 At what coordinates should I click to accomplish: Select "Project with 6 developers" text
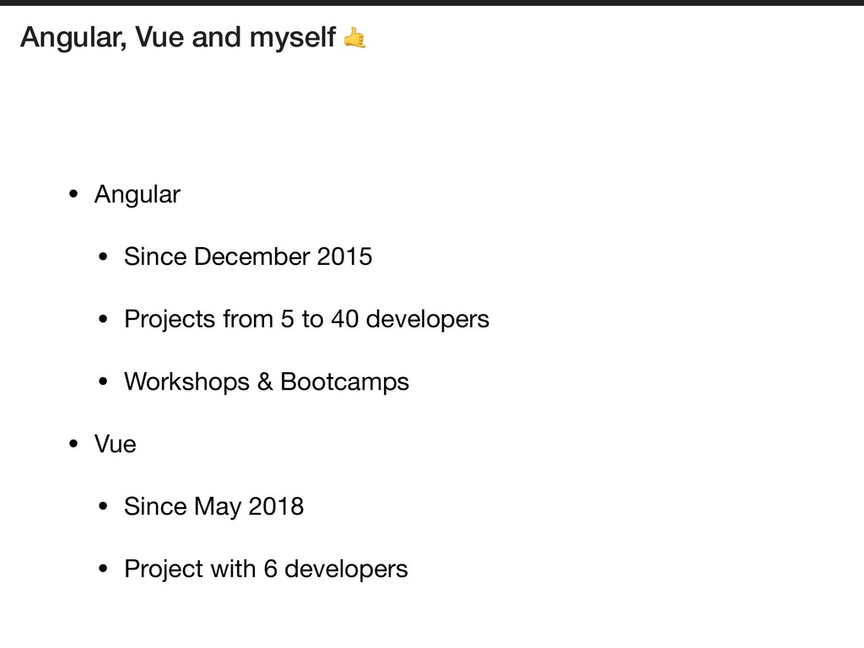pyautogui.click(x=266, y=570)
